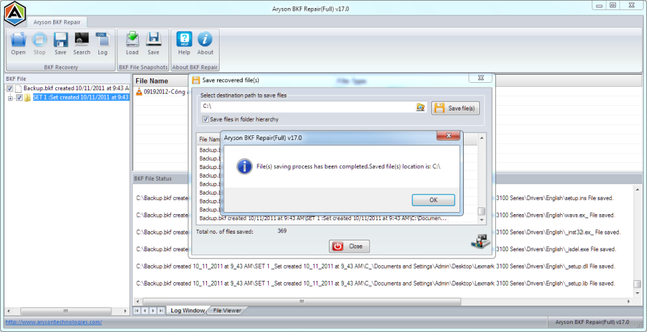Select the Backup.bkf created tree item
This screenshot has height=332, width=647.
pos(76,88)
